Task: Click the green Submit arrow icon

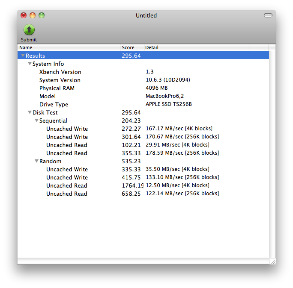Action: pyautogui.click(x=29, y=29)
